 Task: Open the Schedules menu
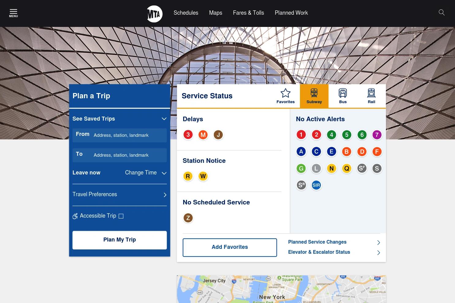186,13
